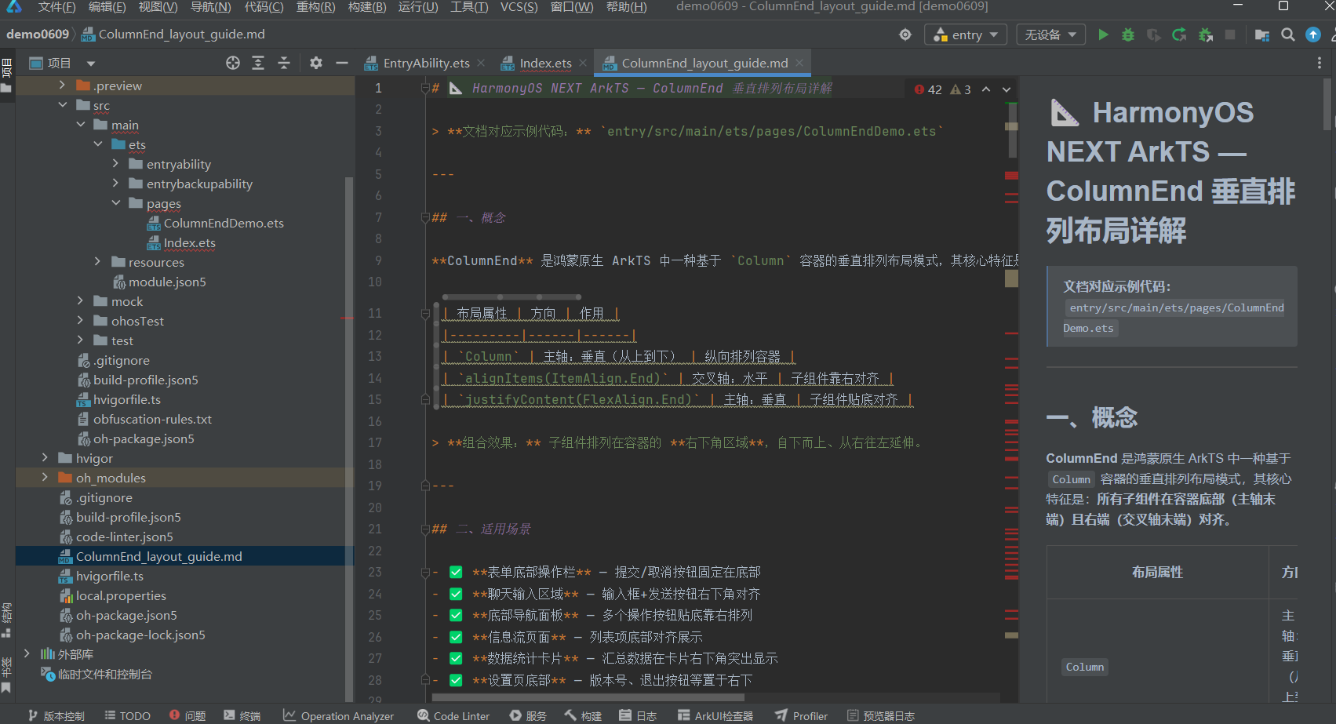Screen dimensions: 1336x724
Task: Hide the project panel with minus icon
Action: [x=342, y=63]
